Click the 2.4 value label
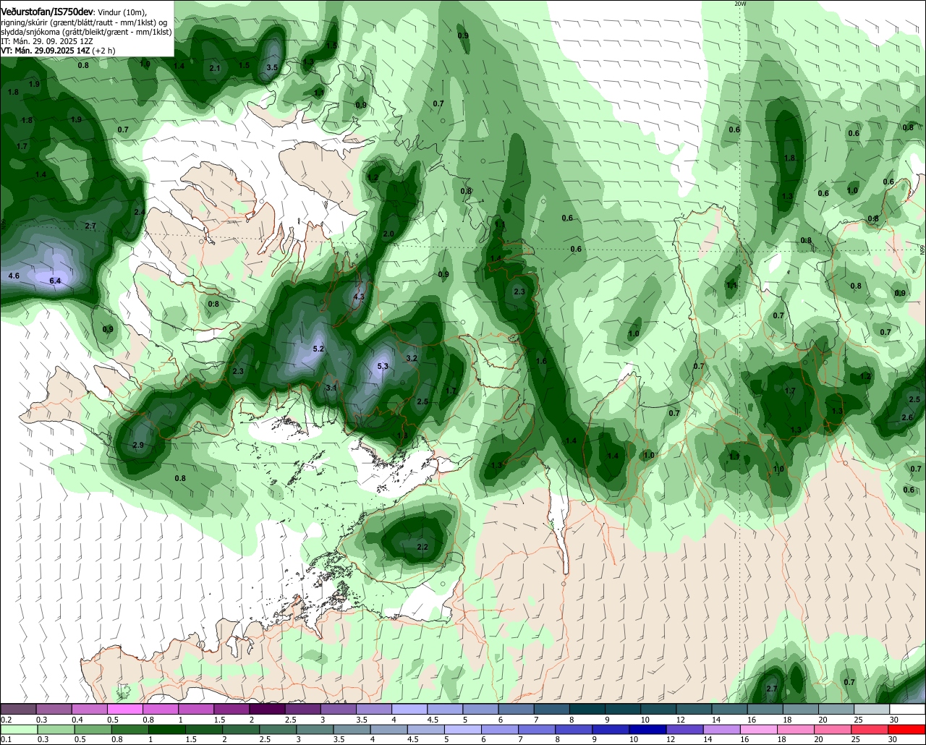 click(x=140, y=211)
